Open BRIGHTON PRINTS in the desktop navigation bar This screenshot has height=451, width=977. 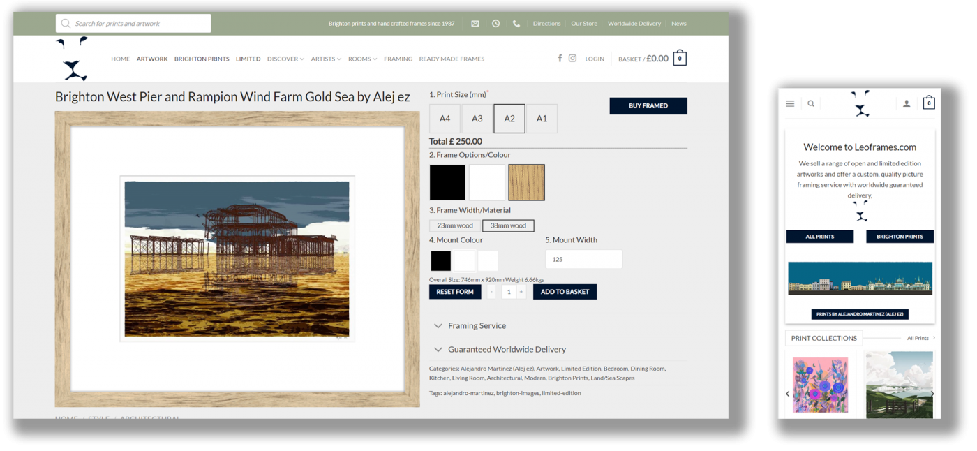(202, 59)
